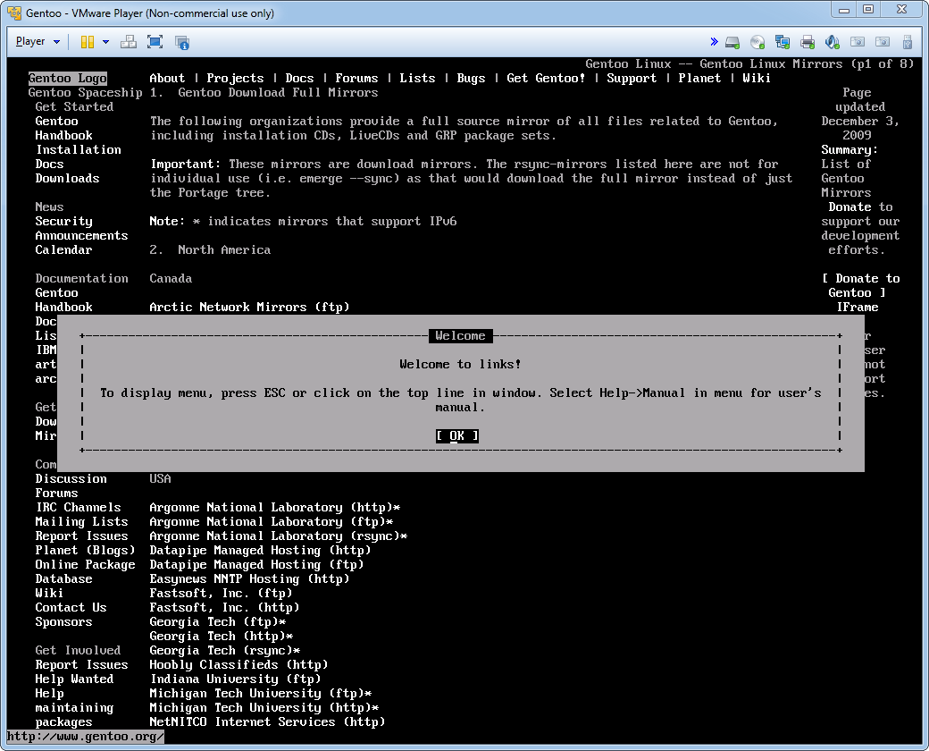Open the Get Gentoo! navigation link
The image size is (929, 751).
[x=546, y=79]
